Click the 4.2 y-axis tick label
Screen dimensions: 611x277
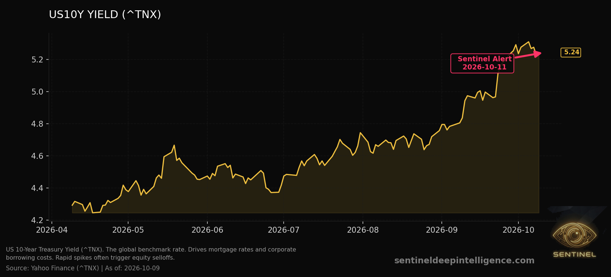pos(38,220)
